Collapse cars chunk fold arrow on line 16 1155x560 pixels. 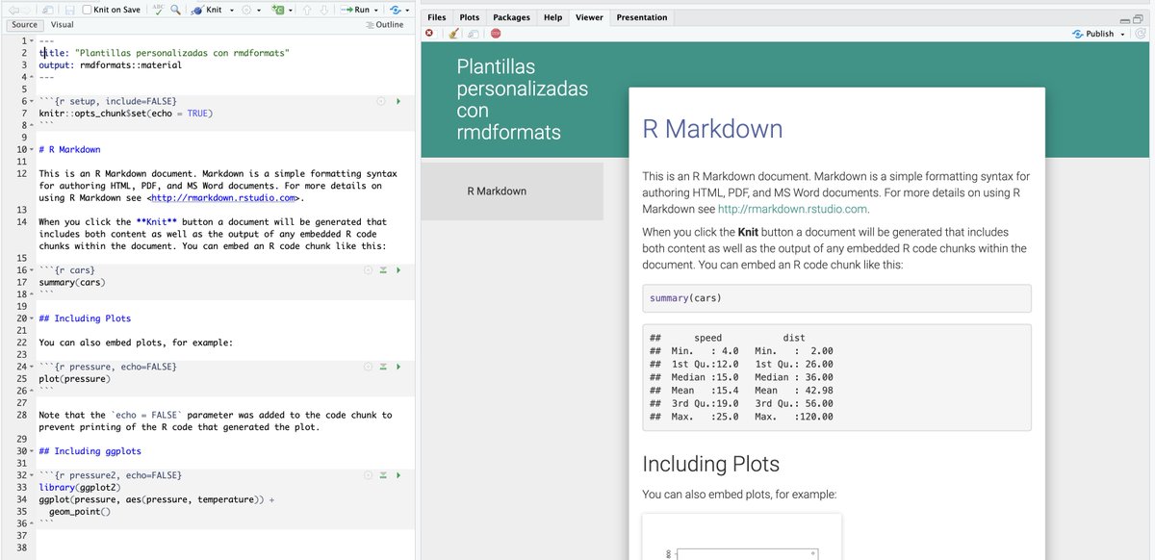31,270
